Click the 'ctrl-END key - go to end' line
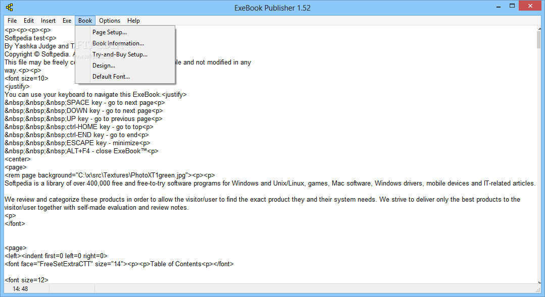Screen dimensions: 545x297 click(76, 135)
